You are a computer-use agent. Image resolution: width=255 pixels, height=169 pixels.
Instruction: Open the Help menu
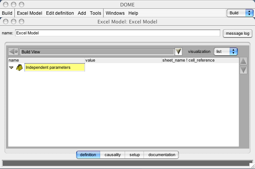133,13
